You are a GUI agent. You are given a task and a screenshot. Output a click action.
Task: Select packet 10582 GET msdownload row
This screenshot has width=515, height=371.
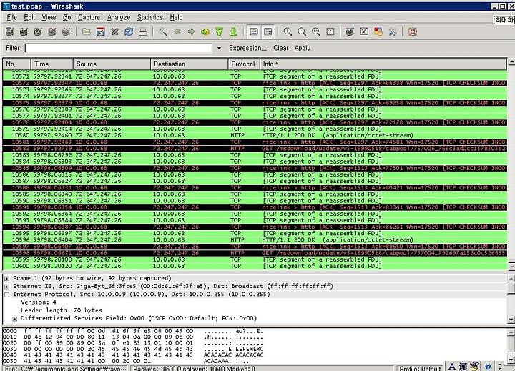point(255,149)
